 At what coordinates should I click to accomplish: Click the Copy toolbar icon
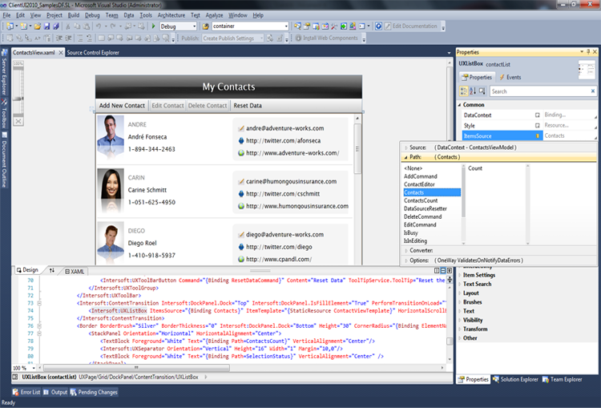pyautogui.click(x=77, y=26)
